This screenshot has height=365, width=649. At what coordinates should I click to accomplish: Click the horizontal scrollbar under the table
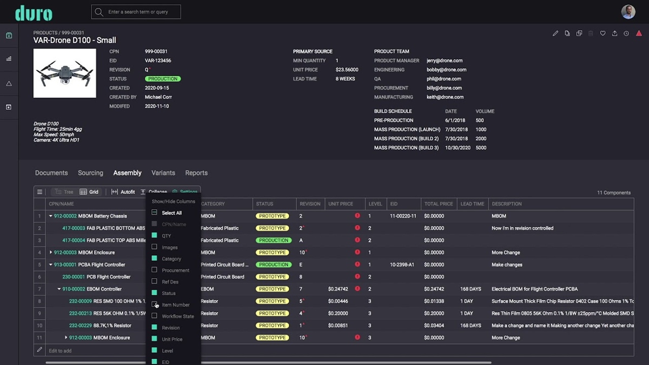pyautogui.click(x=270, y=362)
